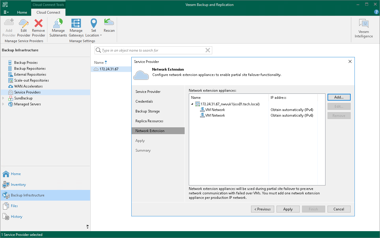Select the 172.24.31.67 service provider row
This screenshot has width=380, height=238.
[111, 69]
